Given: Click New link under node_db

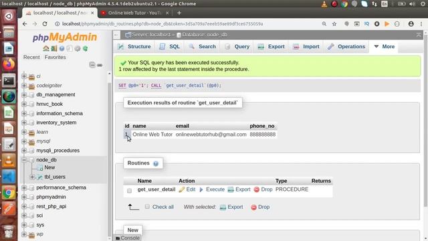Looking at the screenshot, I should [x=49, y=167].
